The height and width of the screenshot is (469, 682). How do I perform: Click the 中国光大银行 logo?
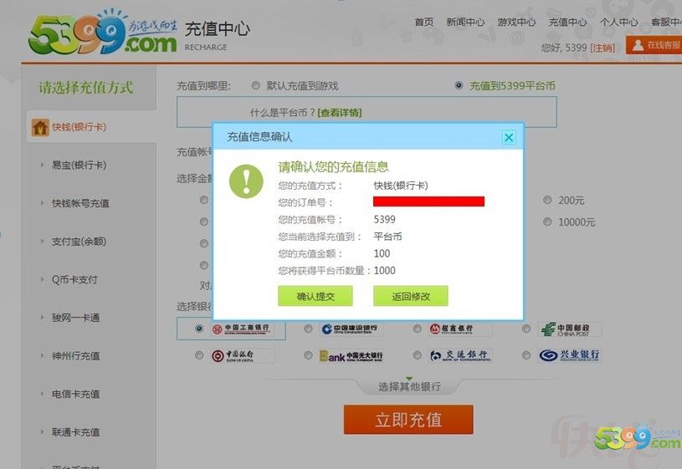351,357
